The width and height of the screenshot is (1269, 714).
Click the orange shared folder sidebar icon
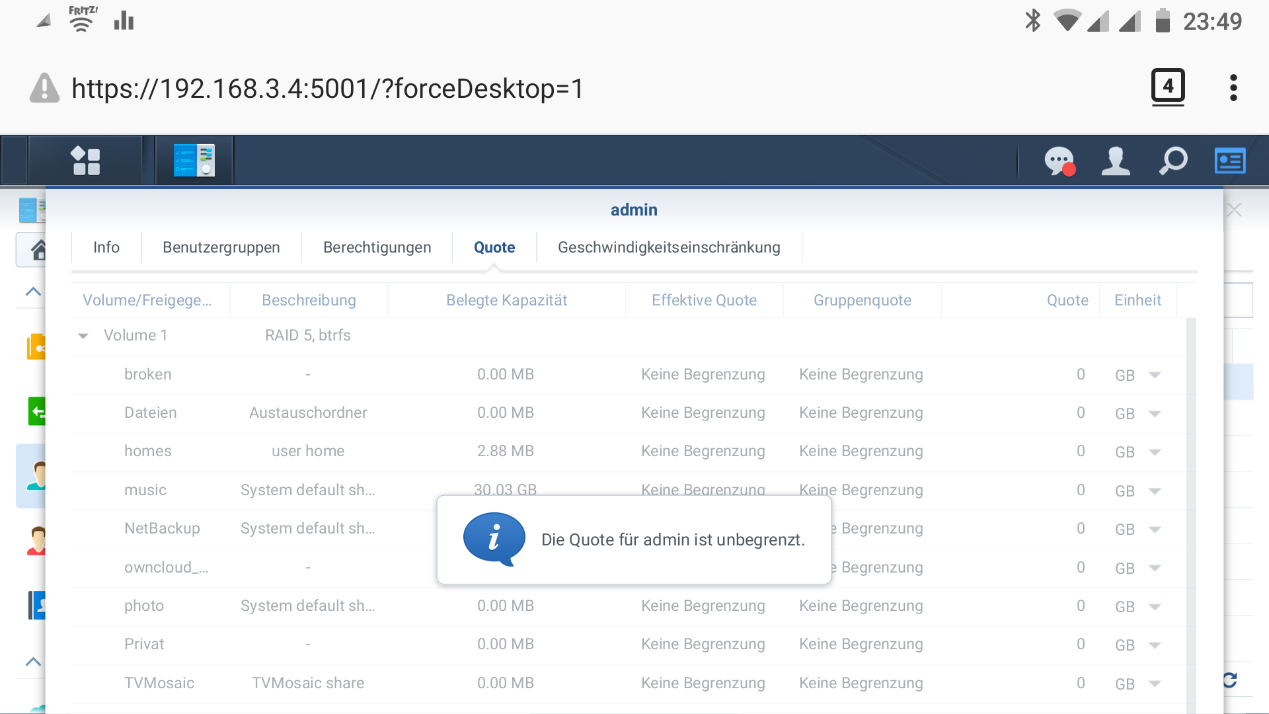[36, 346]
